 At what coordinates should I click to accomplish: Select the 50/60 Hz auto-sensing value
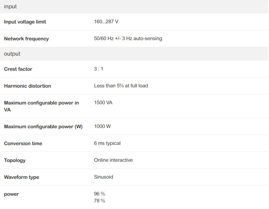point(128,39)
